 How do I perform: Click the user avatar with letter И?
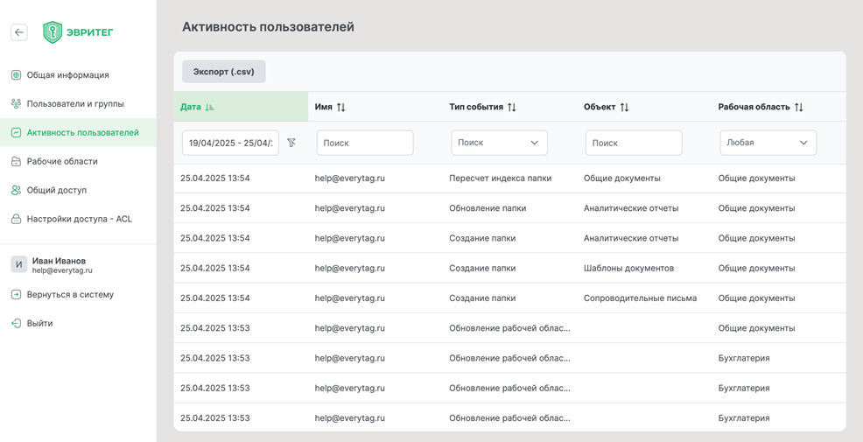pyautogui.click(x=18, y=264)
